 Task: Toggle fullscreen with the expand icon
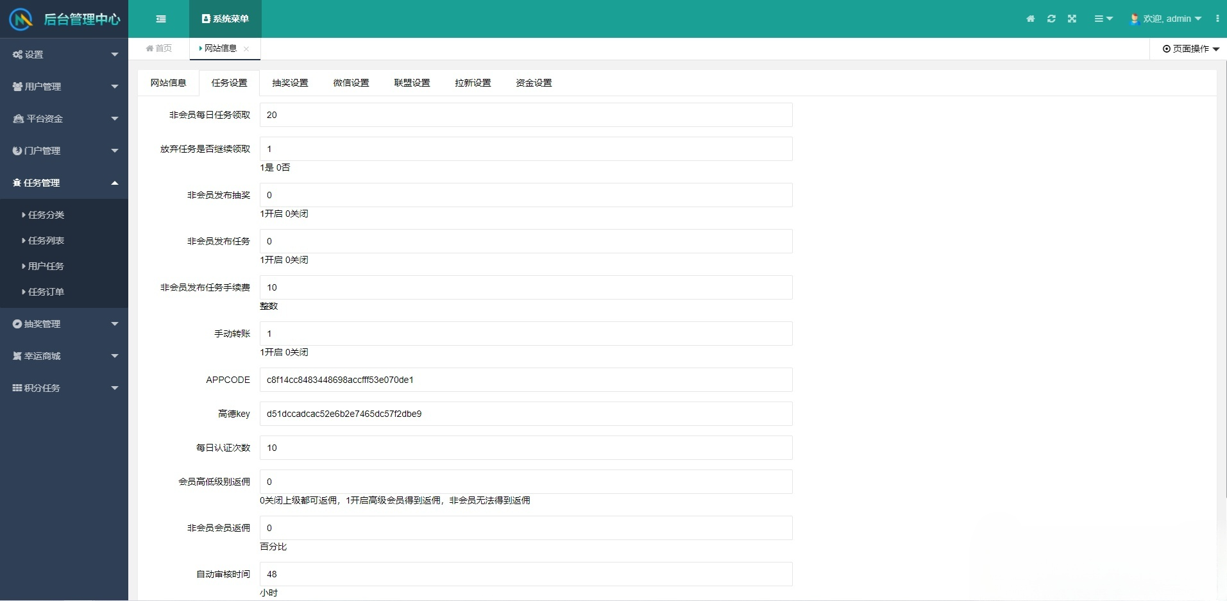click(x=1072, y=19)
